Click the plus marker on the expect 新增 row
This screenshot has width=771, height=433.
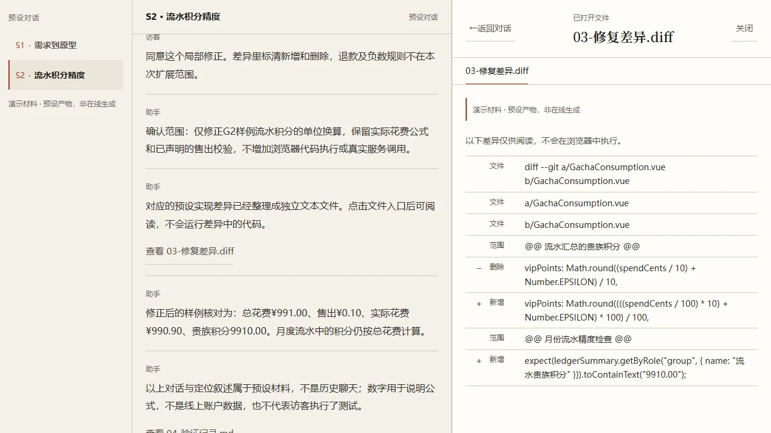479,361
